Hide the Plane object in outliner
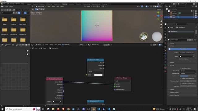Screen dimensions: 198x111 pos(194,17)
